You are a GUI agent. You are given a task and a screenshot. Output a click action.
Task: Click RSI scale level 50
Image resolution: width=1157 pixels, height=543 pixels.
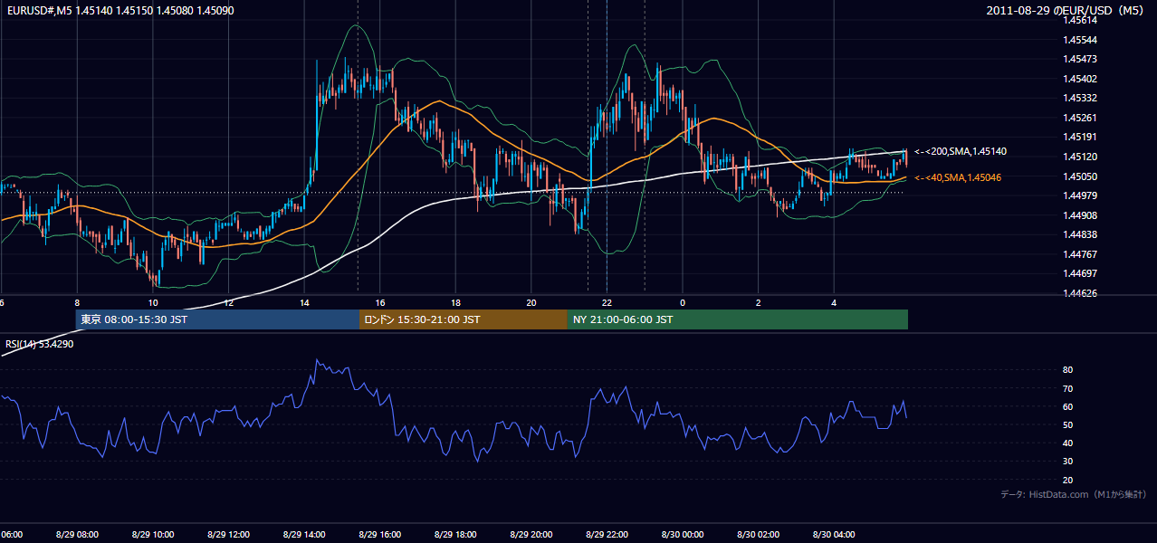tap(1068, 424)
